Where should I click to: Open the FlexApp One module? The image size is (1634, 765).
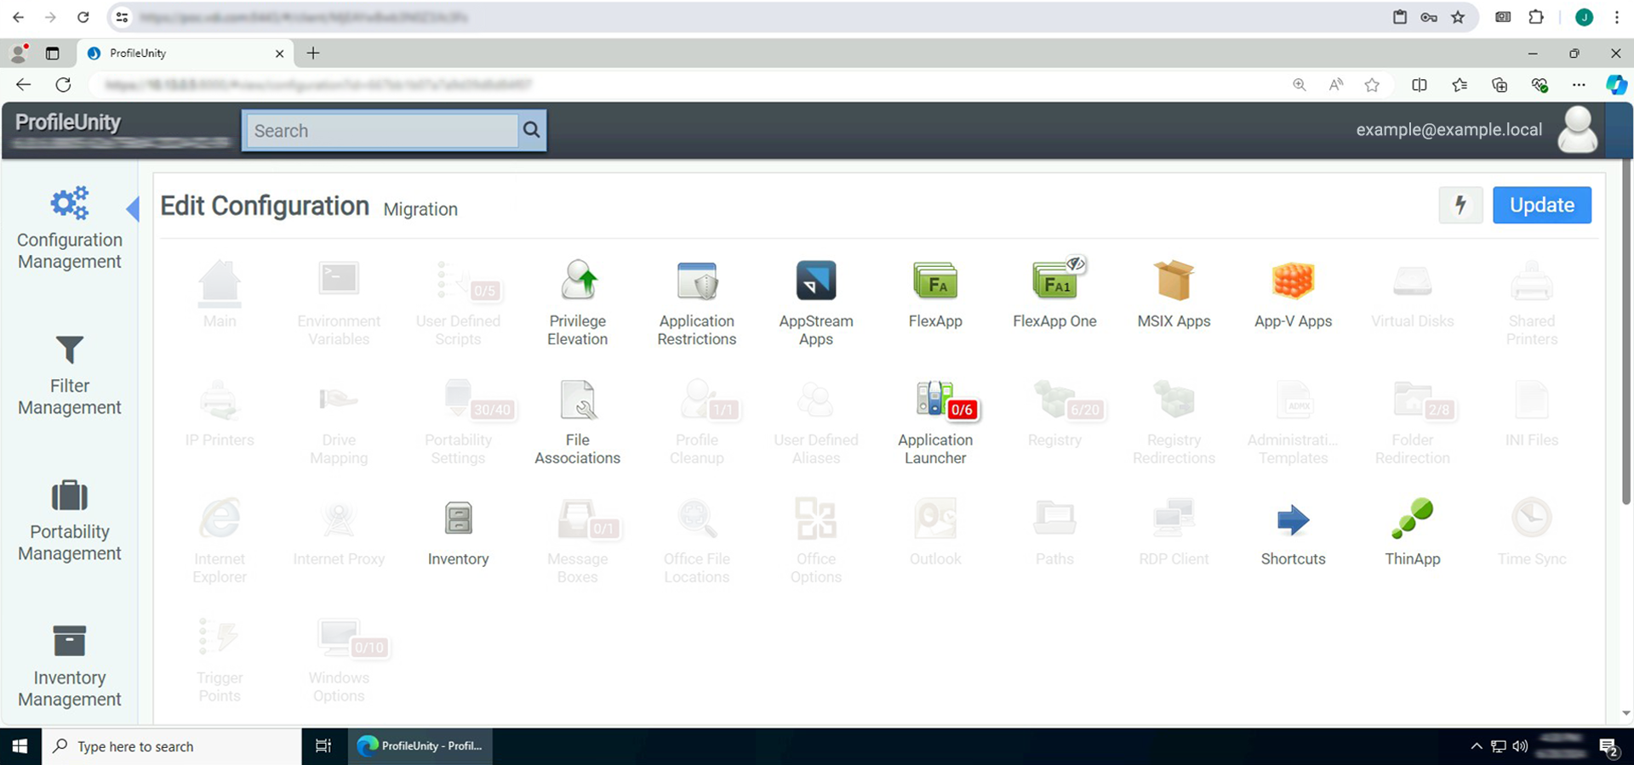(1054, 294)
